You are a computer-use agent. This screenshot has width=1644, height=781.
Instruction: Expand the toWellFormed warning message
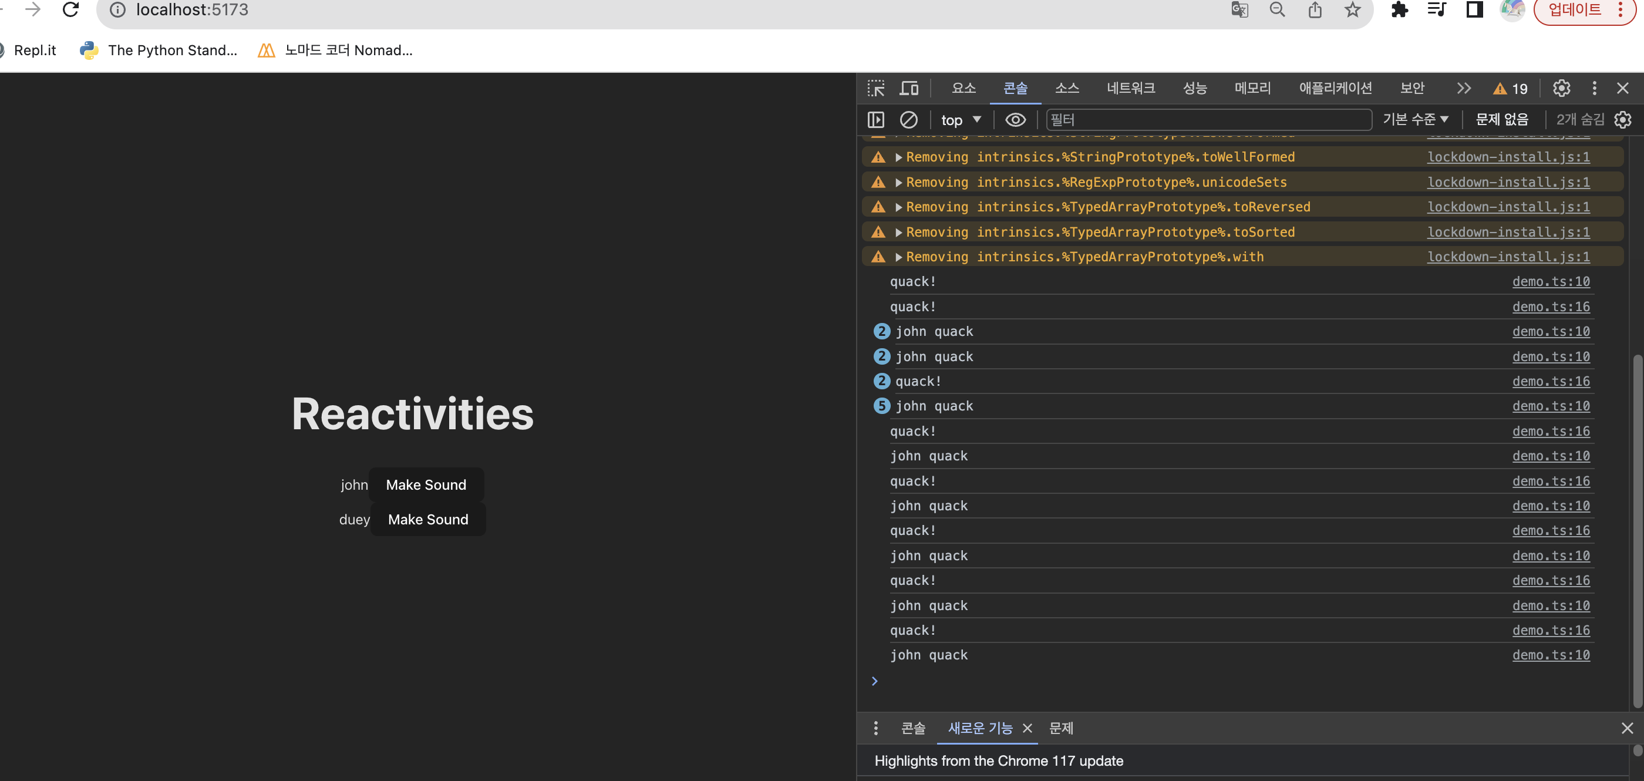[898, 157]
